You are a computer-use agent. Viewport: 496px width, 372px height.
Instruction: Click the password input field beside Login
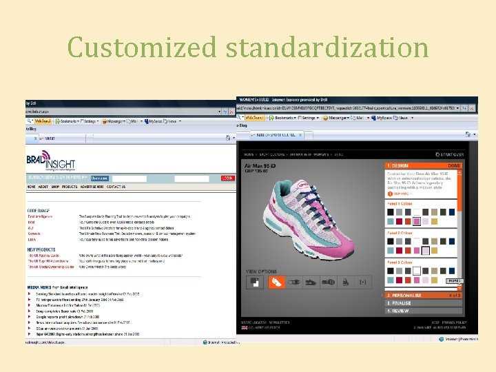click(192, 178)
